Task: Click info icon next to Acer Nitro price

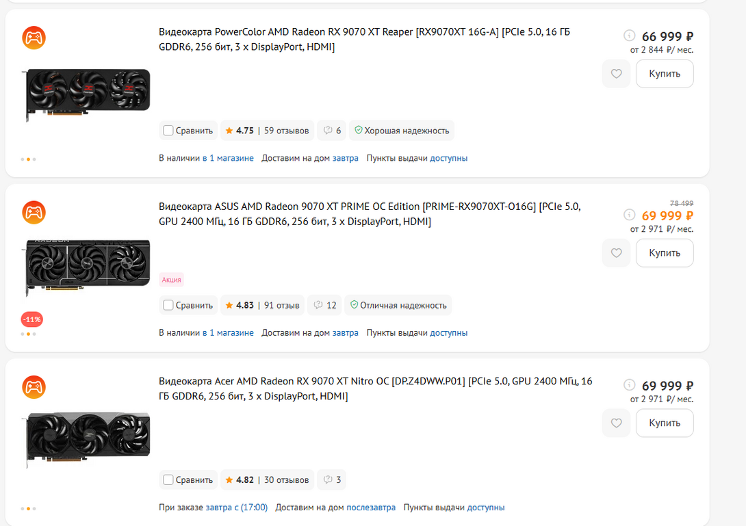Action: [x=629, y=384]
